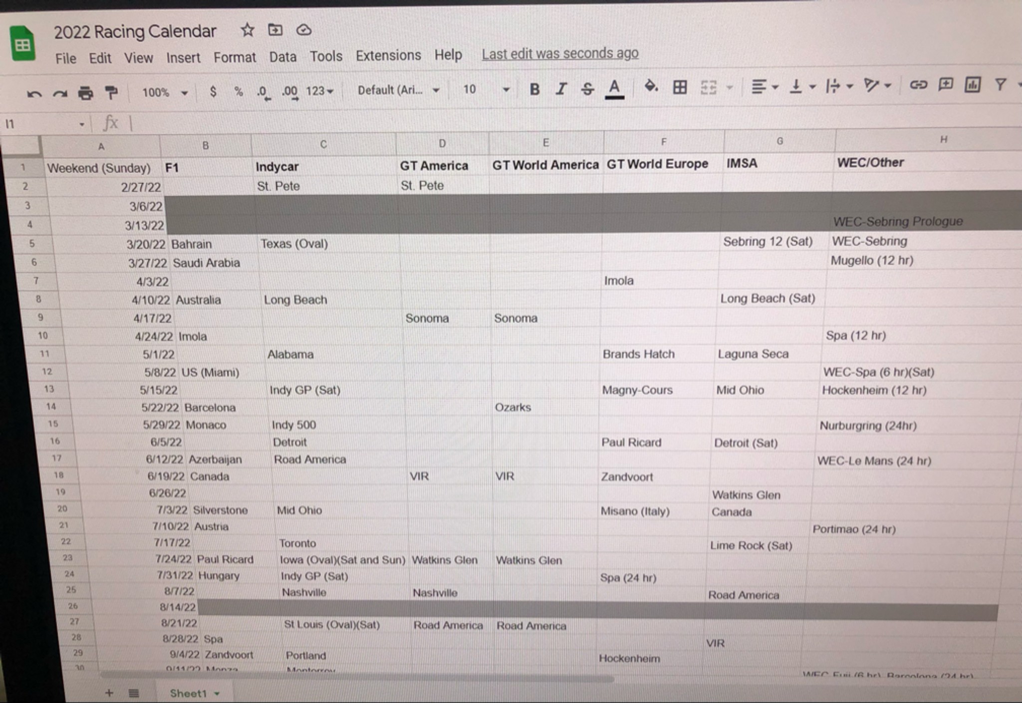Screen dimensions: 1022x703
Task: Select the paint format roller
Action: [111, 93]
